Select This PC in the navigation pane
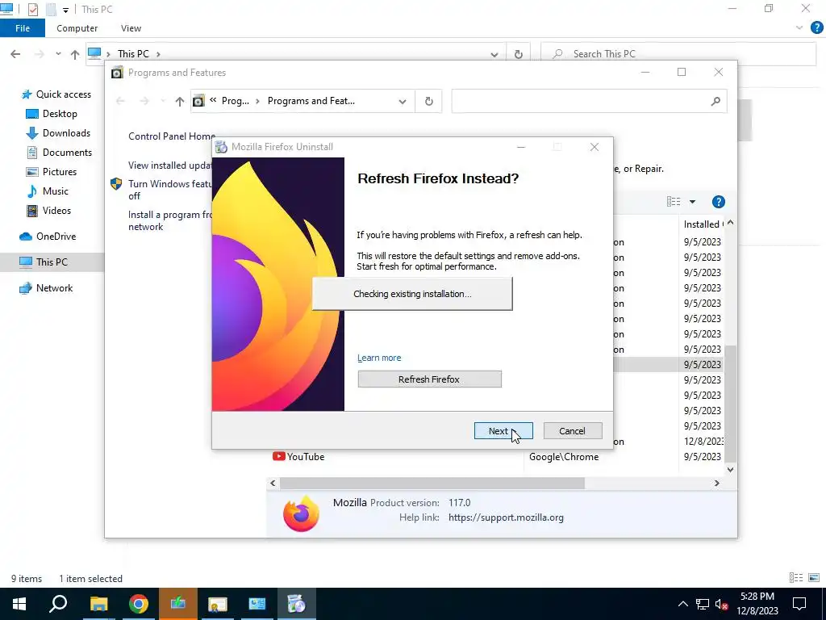 pos(52,262)
